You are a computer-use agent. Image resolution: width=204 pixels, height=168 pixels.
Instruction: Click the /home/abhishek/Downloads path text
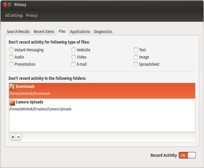30,93
